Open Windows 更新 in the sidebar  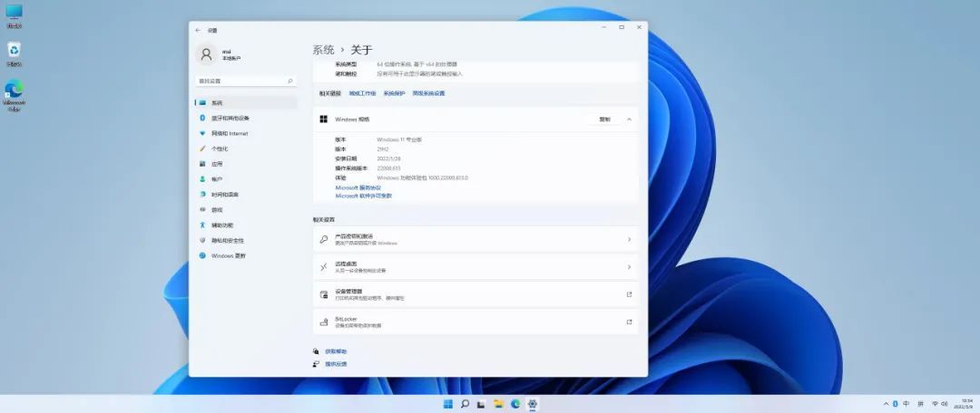[x=246, y=255]
